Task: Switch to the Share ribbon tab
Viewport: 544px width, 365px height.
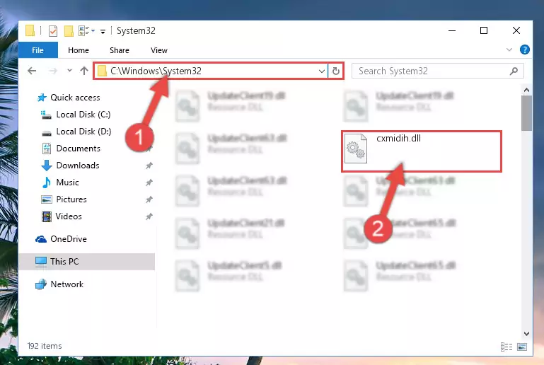Action: 120,50
